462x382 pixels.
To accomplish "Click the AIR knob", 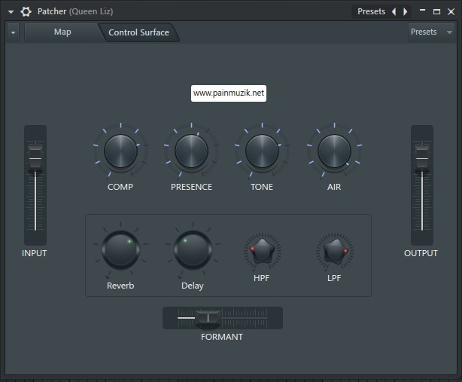I will click(333, 151).
